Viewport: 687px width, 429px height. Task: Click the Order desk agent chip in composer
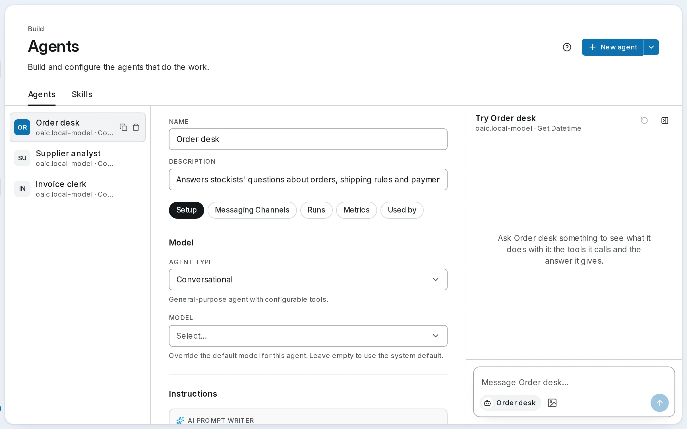pos(510,403)
